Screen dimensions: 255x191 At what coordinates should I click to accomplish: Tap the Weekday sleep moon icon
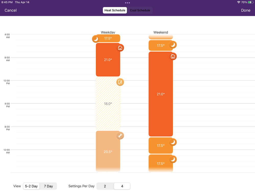[x=96, y=39]
